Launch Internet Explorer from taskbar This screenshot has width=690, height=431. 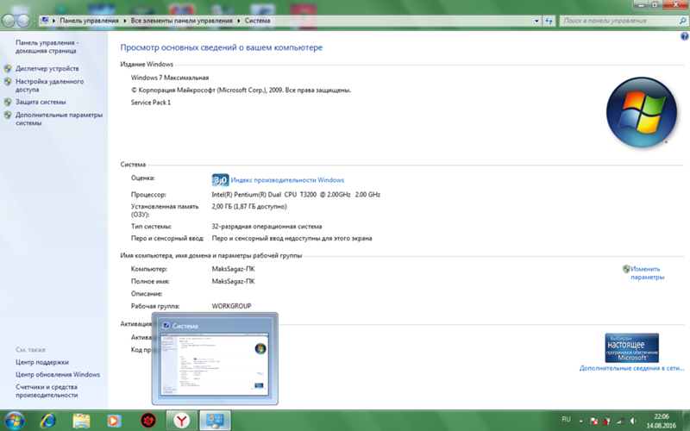pyautogui.click(x=48, y=421)
